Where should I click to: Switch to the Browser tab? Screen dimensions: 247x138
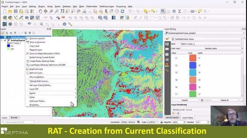(14, 118)
